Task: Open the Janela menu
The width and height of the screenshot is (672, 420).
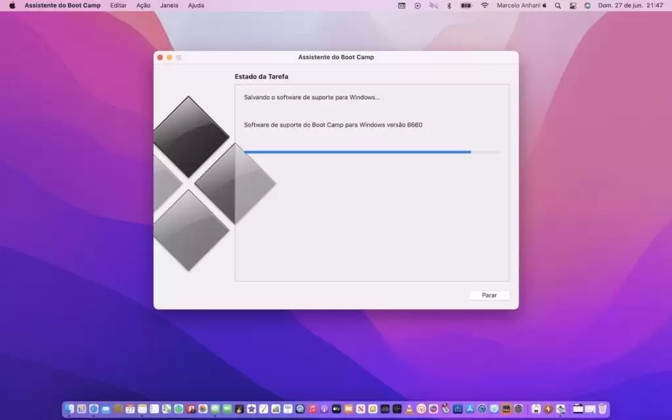Action: click(x=169, y=5)
